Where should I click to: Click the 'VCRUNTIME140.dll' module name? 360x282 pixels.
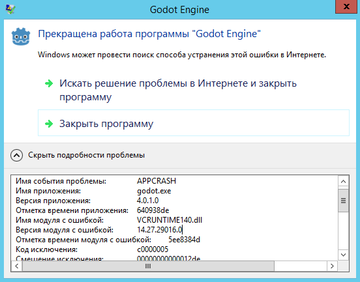170,220
